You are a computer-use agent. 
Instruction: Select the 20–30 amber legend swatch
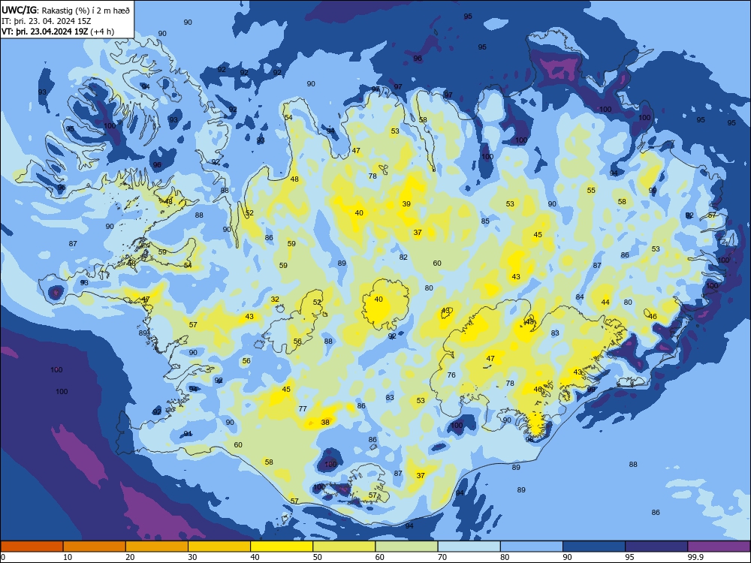pos(157,546)
